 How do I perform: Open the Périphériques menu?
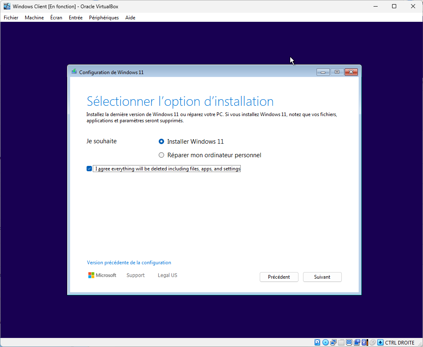(x=104, y=18)
